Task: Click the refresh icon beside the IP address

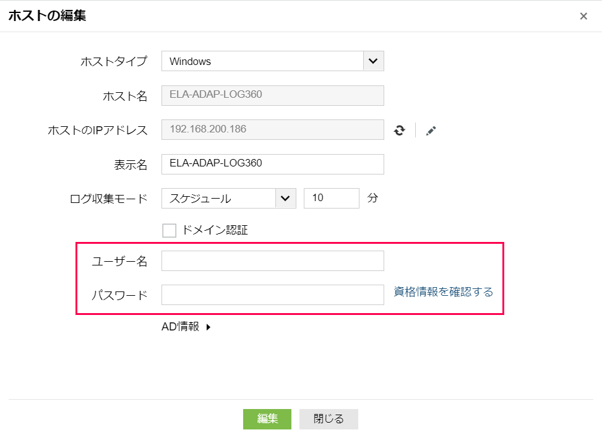Action: click(x=400, y=131)
